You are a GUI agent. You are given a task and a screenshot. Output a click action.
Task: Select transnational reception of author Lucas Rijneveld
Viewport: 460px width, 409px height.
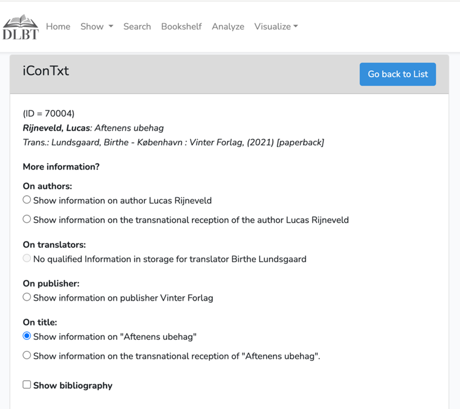(x=27, y=220)
